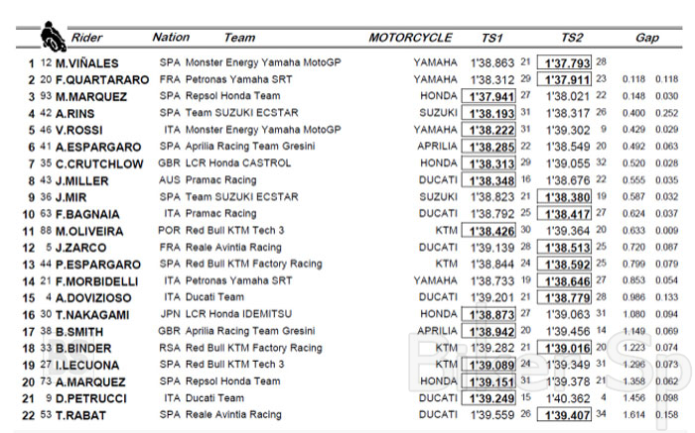Click the boxed TS2 time 1'37.793
The height and width of the screenshot is (433, 695).
click(565, 62)
